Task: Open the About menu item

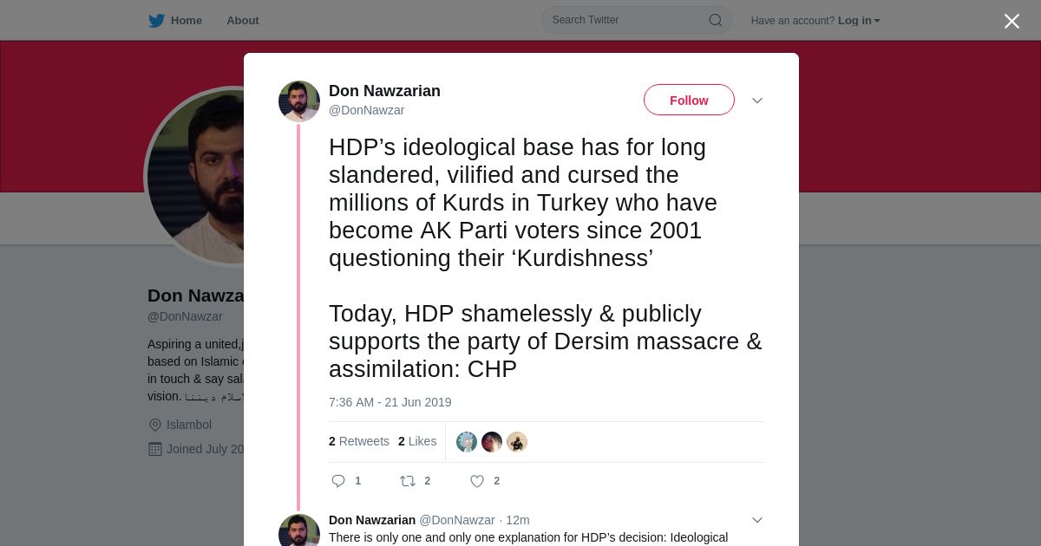Action: click(243, 21)
